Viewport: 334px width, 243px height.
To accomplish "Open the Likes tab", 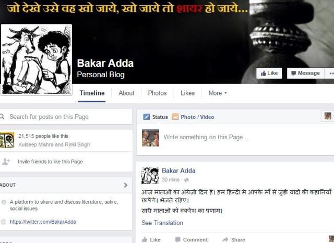I will tap(187, 93).
